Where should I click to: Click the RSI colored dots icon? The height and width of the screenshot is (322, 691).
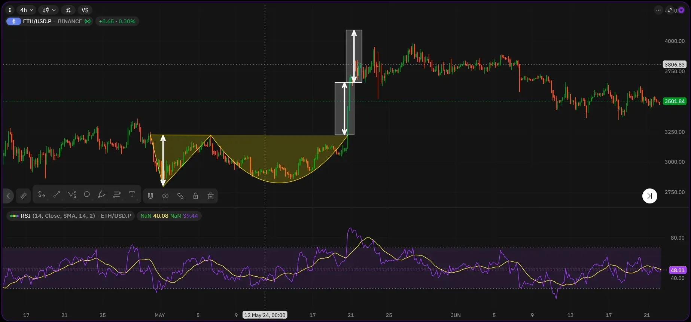point(14,216)
